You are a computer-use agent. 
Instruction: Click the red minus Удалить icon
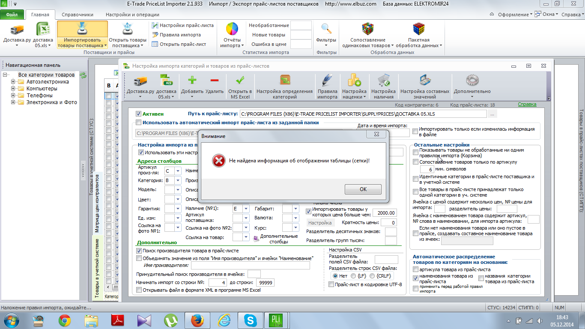click(215, 80)
